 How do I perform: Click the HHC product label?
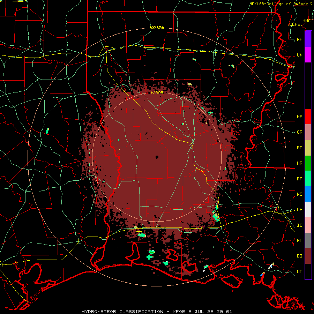306,21
